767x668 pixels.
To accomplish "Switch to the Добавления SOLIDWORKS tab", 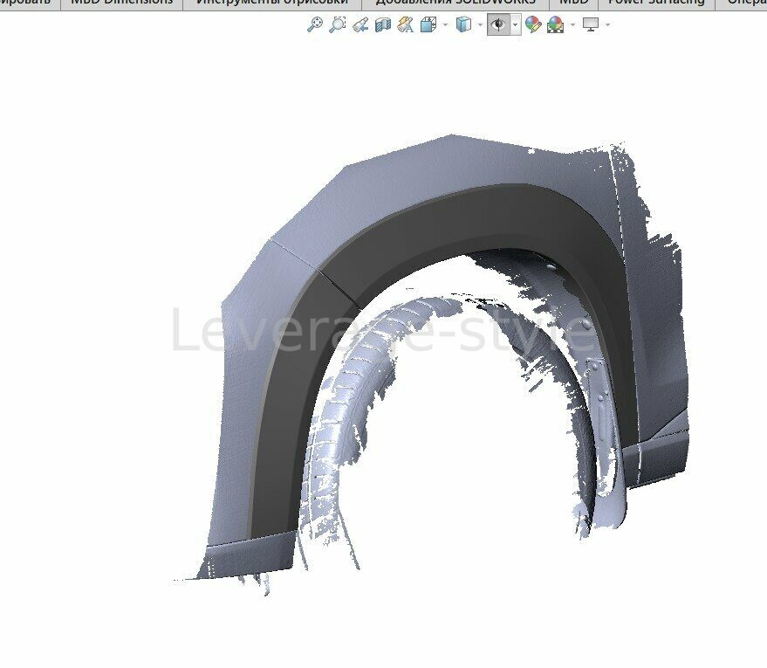I will [455, 3].
